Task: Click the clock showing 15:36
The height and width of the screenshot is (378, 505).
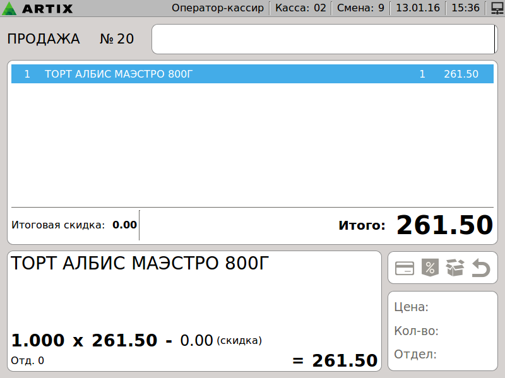Action: tap(466, 8)
